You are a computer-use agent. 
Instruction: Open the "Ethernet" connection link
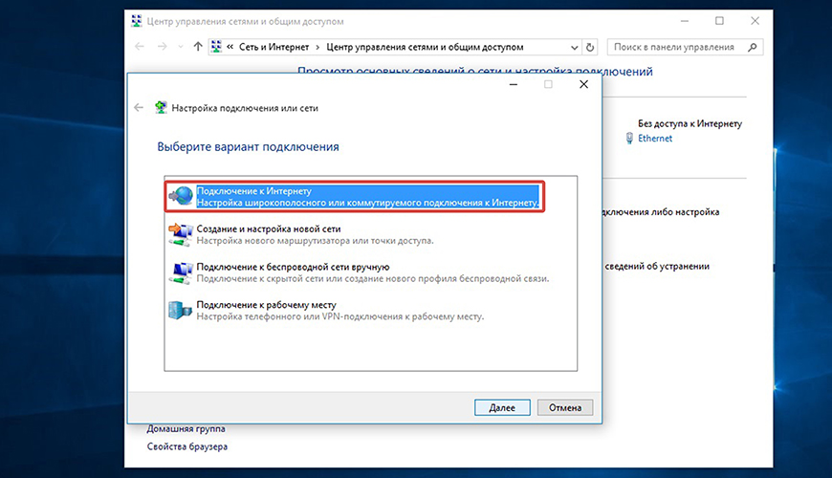(x=655, y=139)
